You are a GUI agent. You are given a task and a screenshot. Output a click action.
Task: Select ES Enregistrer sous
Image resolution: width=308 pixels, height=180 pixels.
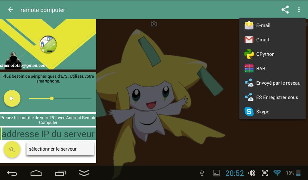coord(272,97)
